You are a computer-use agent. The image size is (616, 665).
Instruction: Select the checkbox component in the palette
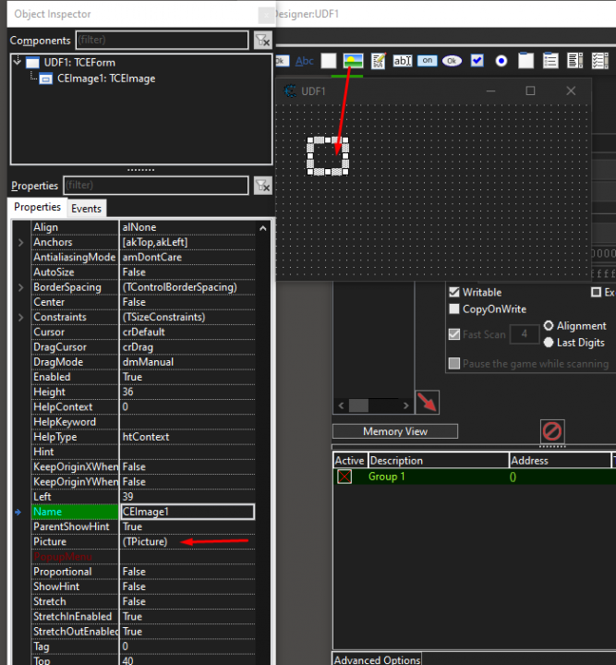pos(477,61)
